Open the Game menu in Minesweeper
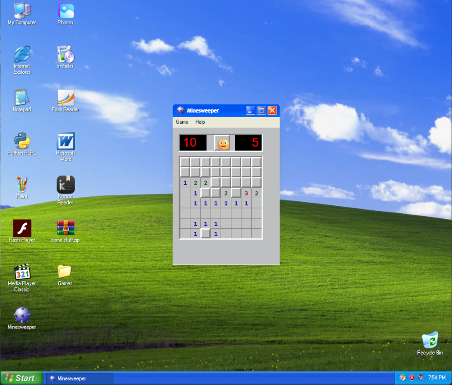 pyautogui.click(x=182, y=122)
